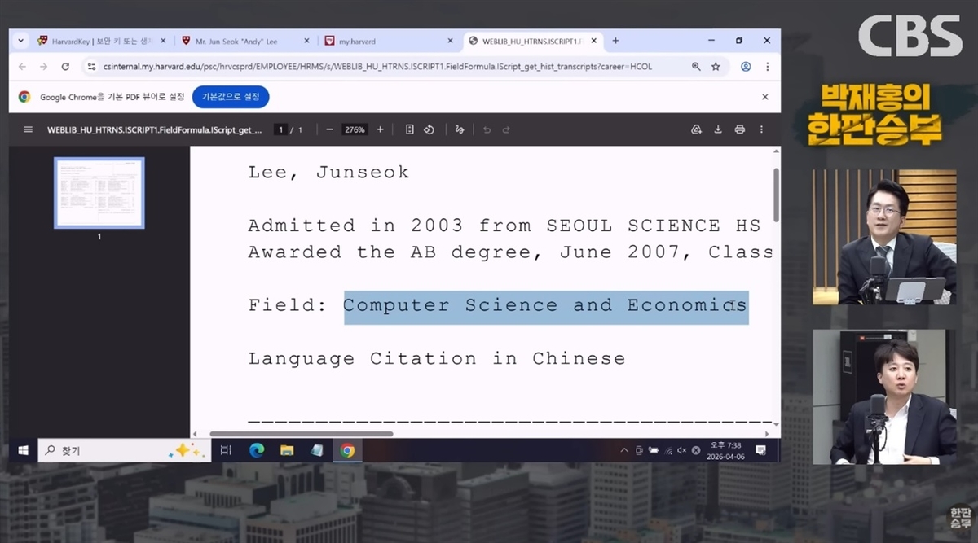Switch to the Mr. Jun Seok "Andy" Lee tab
Viewport: 978px width, 543px height.
(236, 41)
